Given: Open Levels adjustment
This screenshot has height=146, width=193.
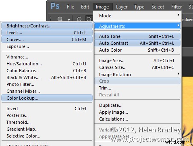Looking at the screenshot, I should click(47, 33).
